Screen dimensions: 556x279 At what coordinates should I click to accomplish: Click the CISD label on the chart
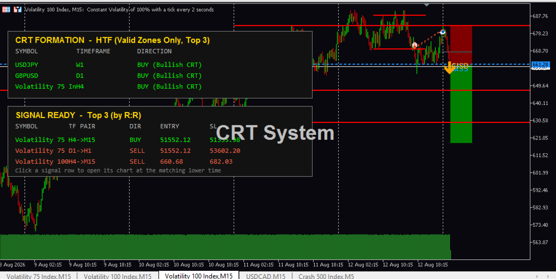coord(460,65)
